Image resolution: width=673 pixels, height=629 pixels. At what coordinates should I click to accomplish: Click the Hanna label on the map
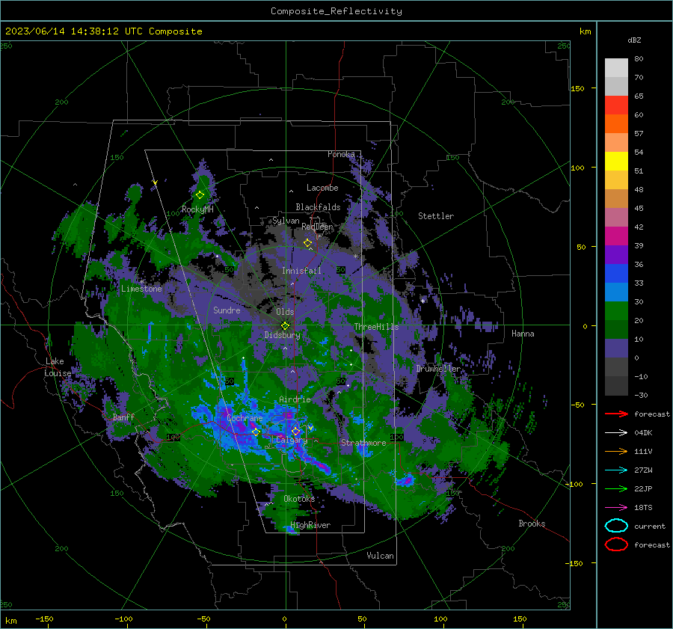(x=523, y=334)
